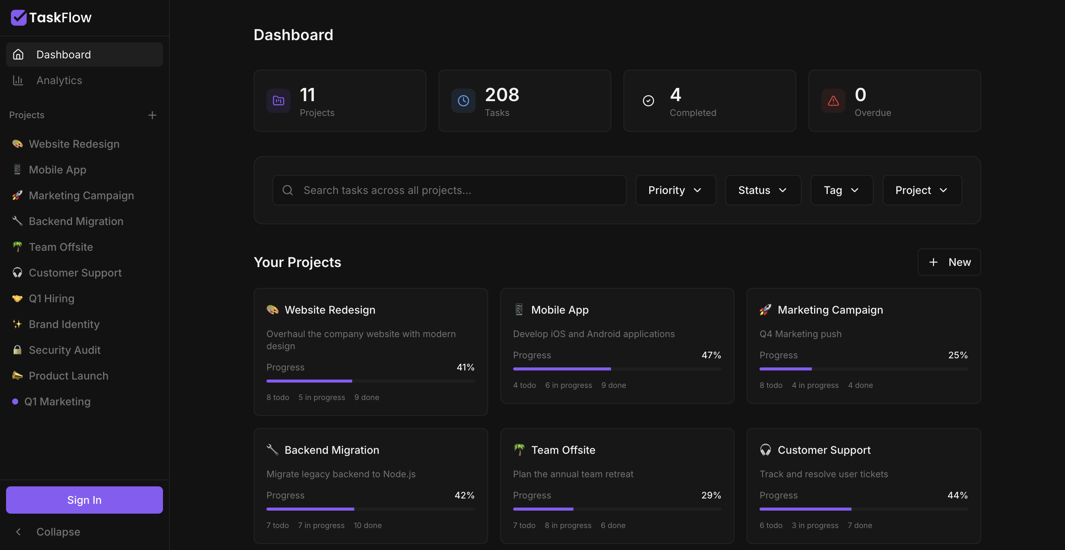Click the TaskFlow checkmark logo icon
The image size is (1065, 550).
19,17
